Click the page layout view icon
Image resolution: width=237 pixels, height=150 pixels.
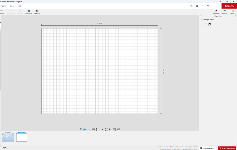(5, 148)
